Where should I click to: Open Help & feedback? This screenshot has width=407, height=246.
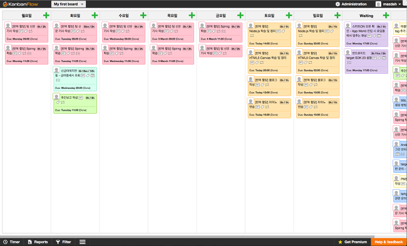pyautogui.click(x=389, y=242)
